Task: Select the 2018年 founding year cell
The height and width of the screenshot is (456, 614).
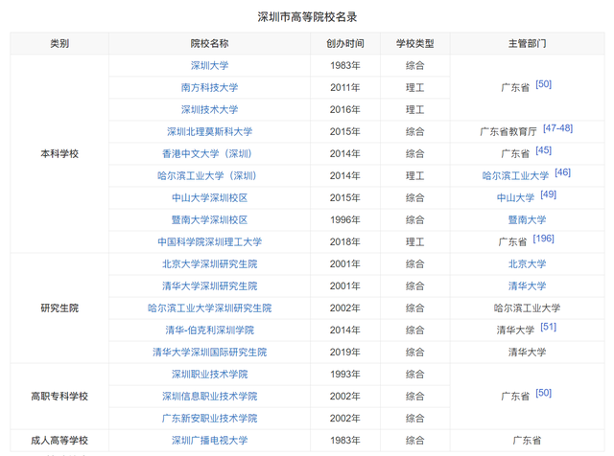Action: click(x=345, y=242)
